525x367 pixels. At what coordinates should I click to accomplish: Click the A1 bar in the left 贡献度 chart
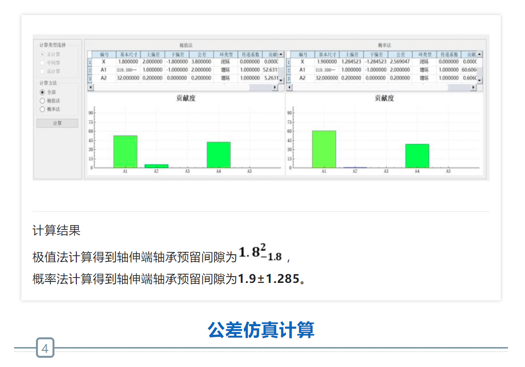coord(125,152)
